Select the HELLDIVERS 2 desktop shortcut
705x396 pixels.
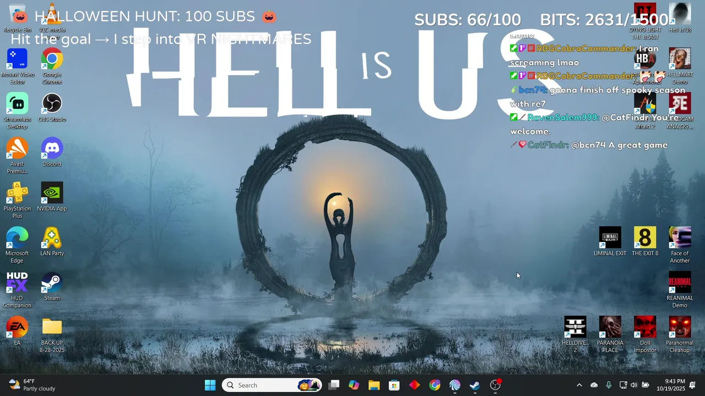click(575, 334)
